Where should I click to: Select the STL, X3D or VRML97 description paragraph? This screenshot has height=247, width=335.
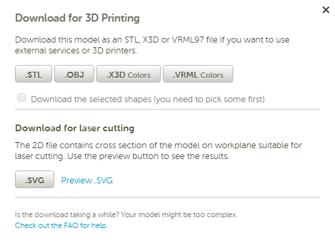point(152,45)
